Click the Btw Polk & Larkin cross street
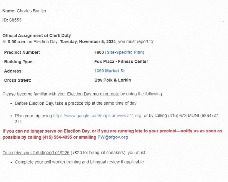 112,80
